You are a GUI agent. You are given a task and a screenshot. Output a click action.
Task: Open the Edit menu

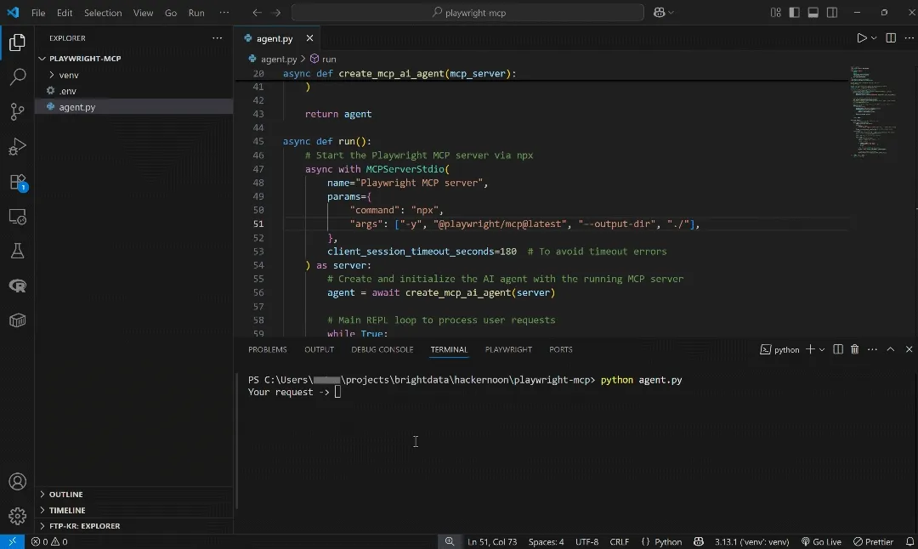pyautogui.click(x=65, y=12)
